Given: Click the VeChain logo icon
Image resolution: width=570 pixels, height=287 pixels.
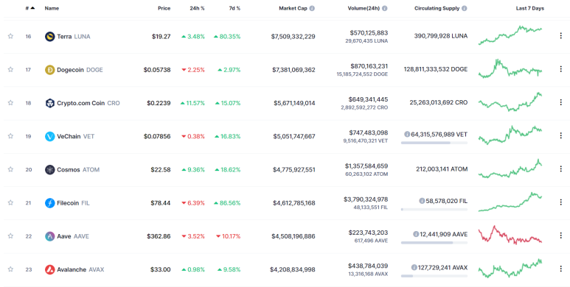Looking at the screenshot, I should [x=50, y=136].
